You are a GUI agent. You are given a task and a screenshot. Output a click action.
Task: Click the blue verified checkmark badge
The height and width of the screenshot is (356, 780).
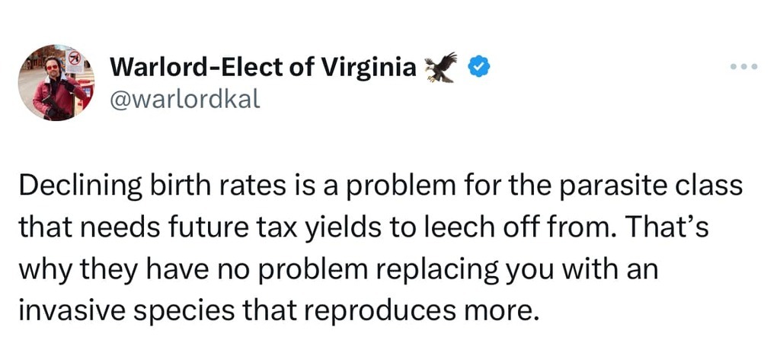(478, 68)
